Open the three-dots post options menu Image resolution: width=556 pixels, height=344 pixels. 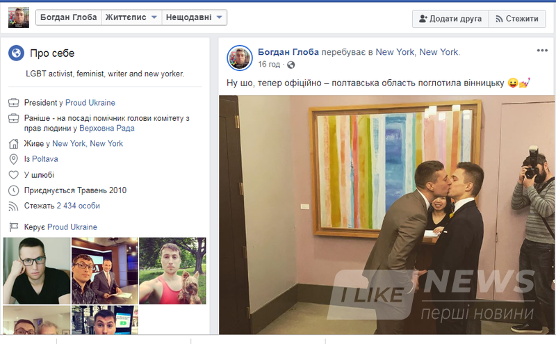[x=542, y=50]
